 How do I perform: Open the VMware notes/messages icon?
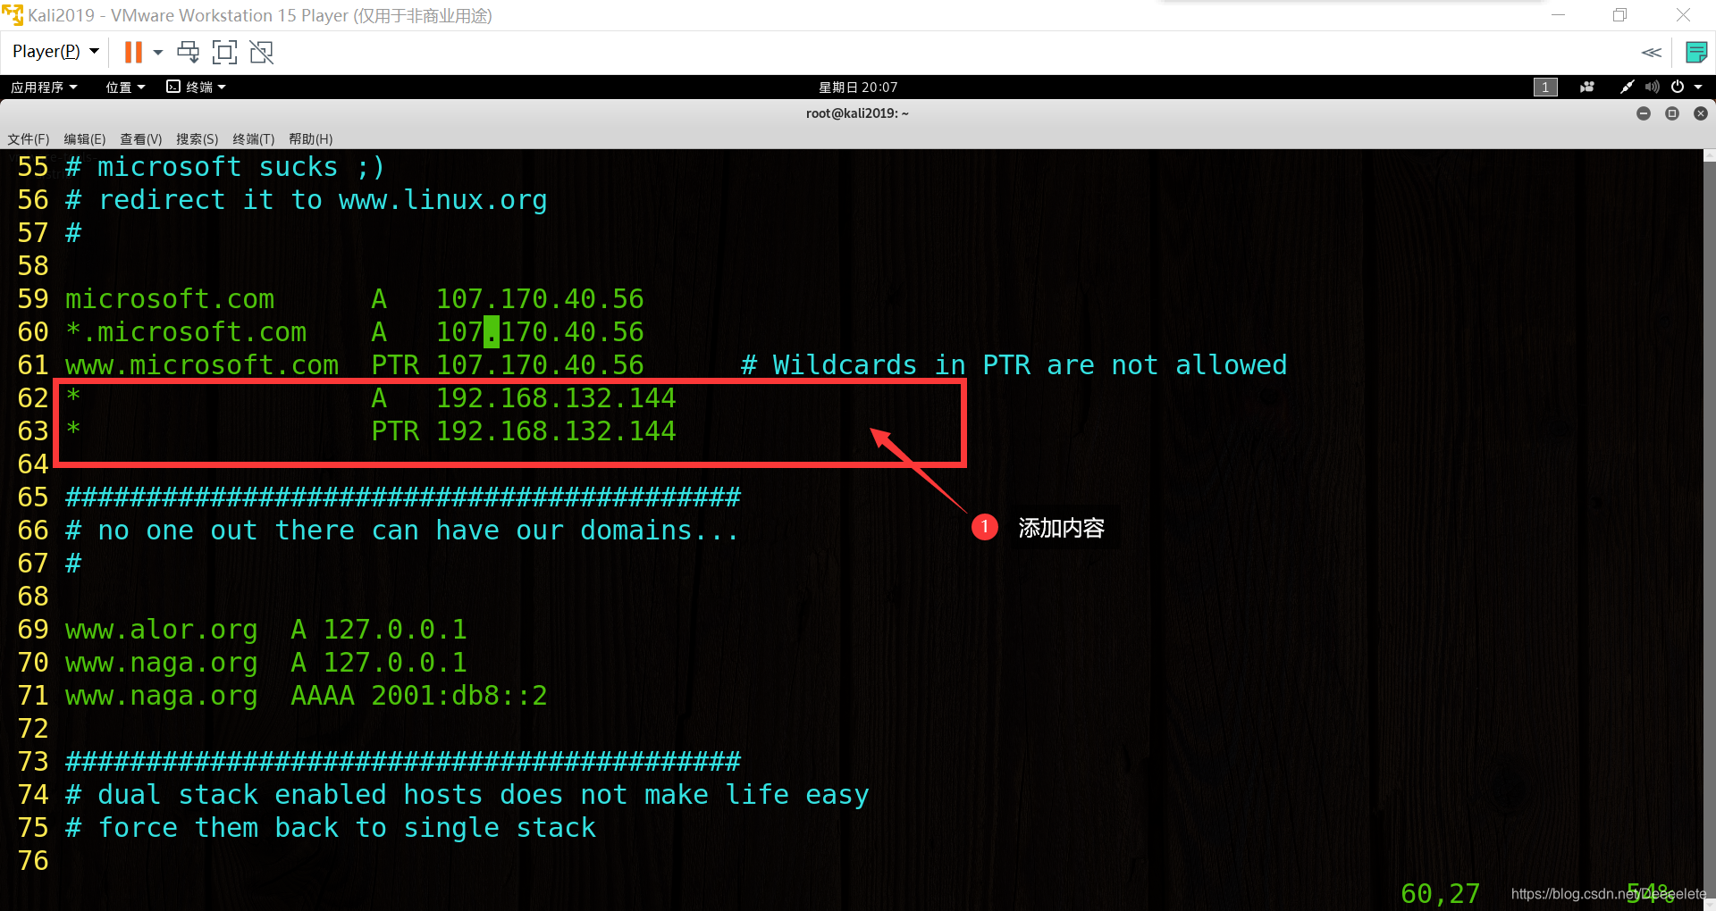pos(1695,53)
